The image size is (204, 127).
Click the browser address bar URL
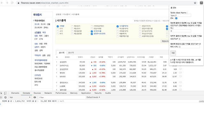tap(45, 3)
